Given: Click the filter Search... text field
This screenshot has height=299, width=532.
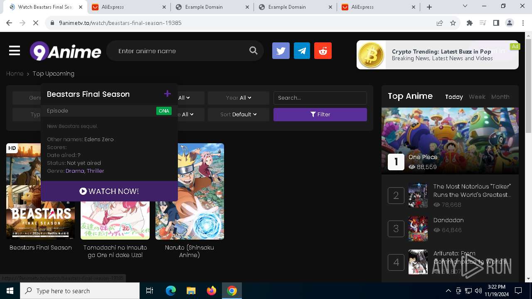Looking at the screenshot, I should click(x=320, y=98).
